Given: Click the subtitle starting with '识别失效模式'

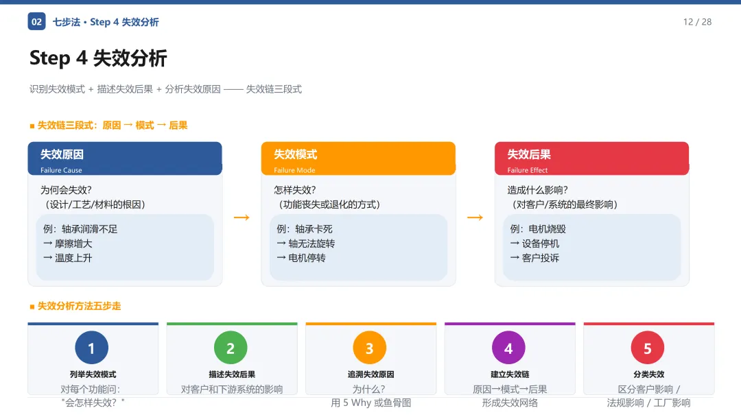Looking at the screenshot, I should (165, 89).
